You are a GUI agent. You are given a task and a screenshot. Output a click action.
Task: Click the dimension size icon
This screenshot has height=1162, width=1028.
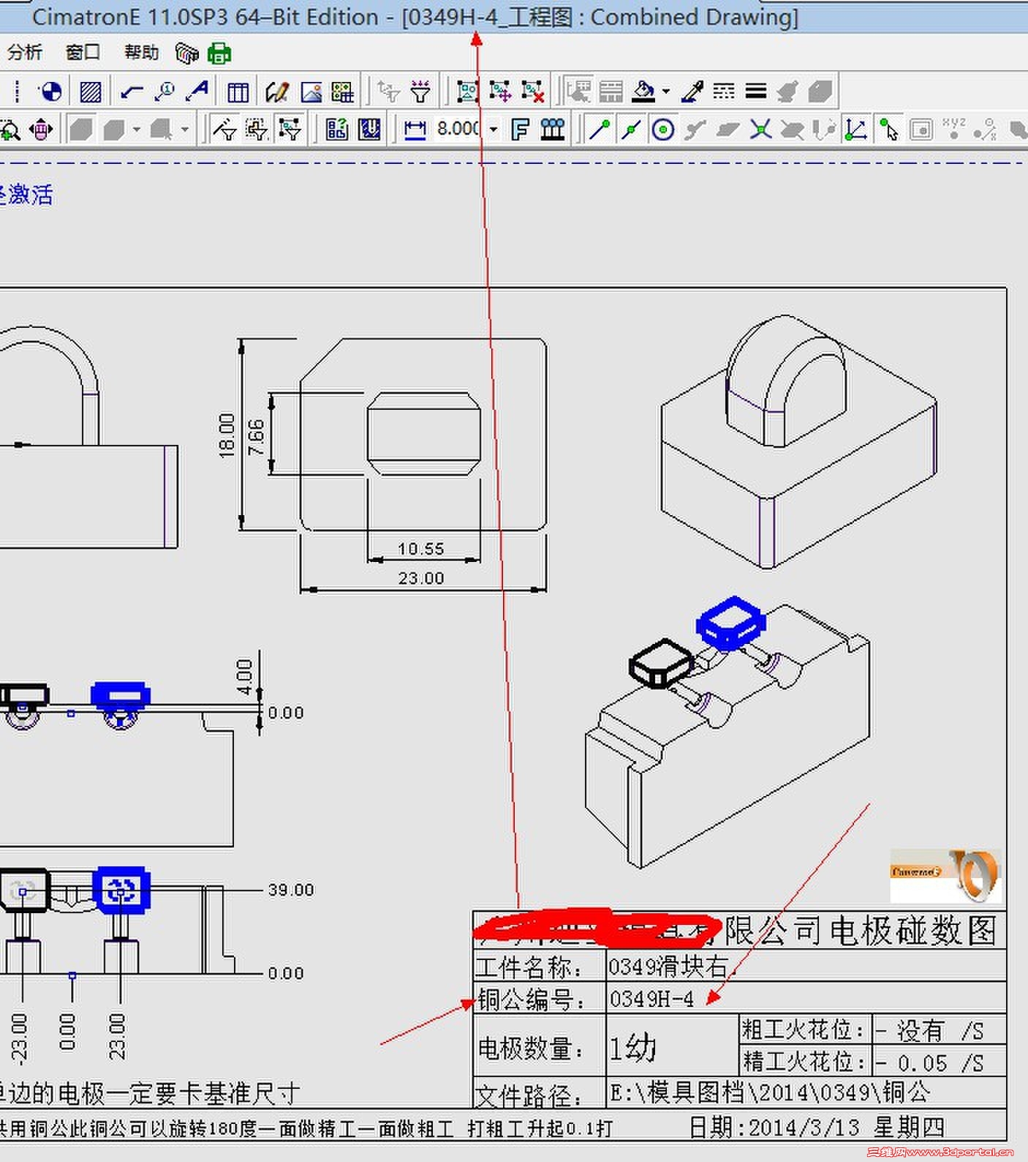coord(415,130)
